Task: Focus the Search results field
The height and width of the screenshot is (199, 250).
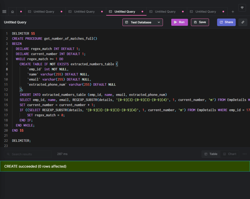Action: click(x=28, y=154)
